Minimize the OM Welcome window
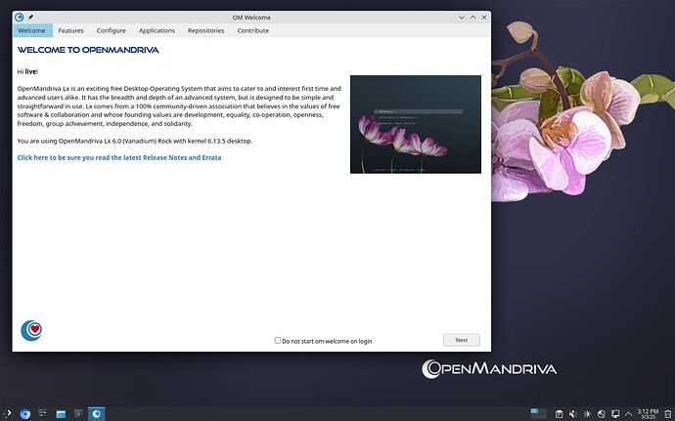 (462, 18)
